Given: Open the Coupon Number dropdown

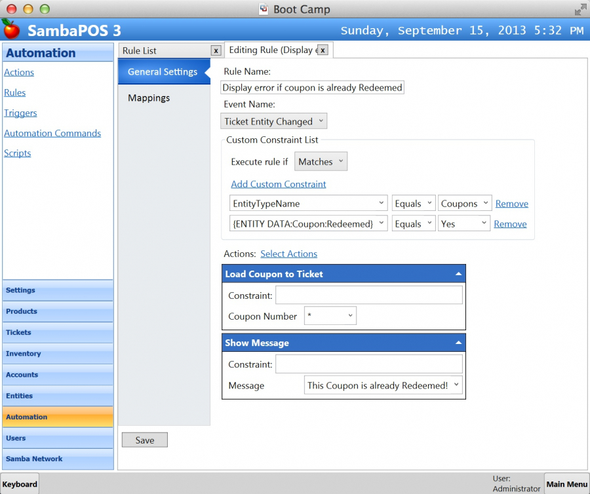Looking at the screenshot, I should 330,316.
